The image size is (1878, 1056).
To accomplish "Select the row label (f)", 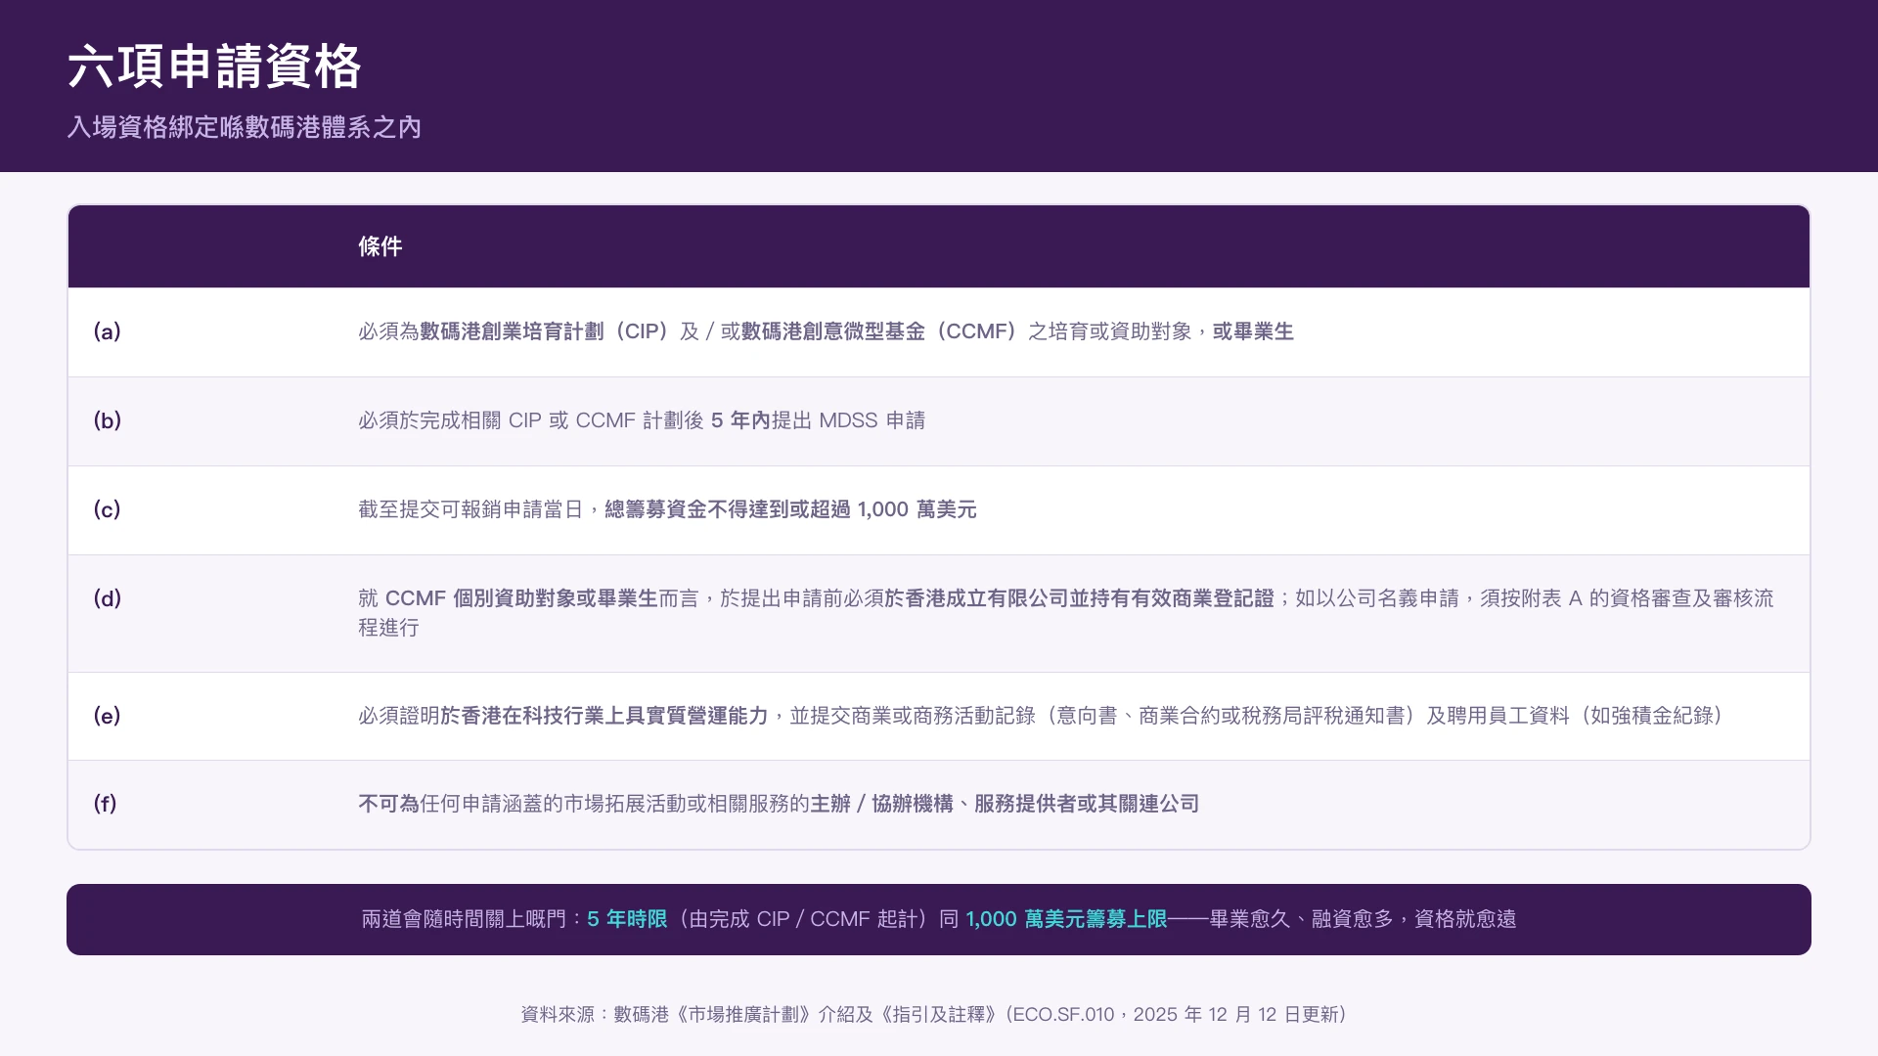I will (106, 804).
